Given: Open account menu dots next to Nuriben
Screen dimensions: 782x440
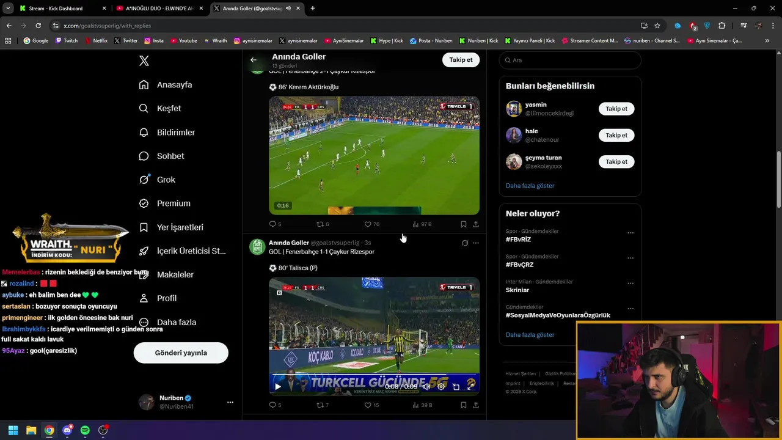Looking at the screenshot, I should pos(230,402).
